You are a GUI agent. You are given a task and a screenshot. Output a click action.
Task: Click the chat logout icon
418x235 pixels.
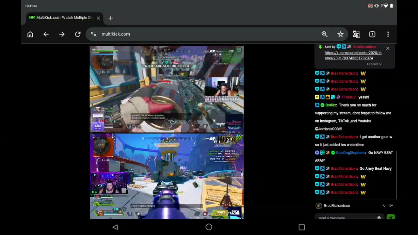pos(391,206)
